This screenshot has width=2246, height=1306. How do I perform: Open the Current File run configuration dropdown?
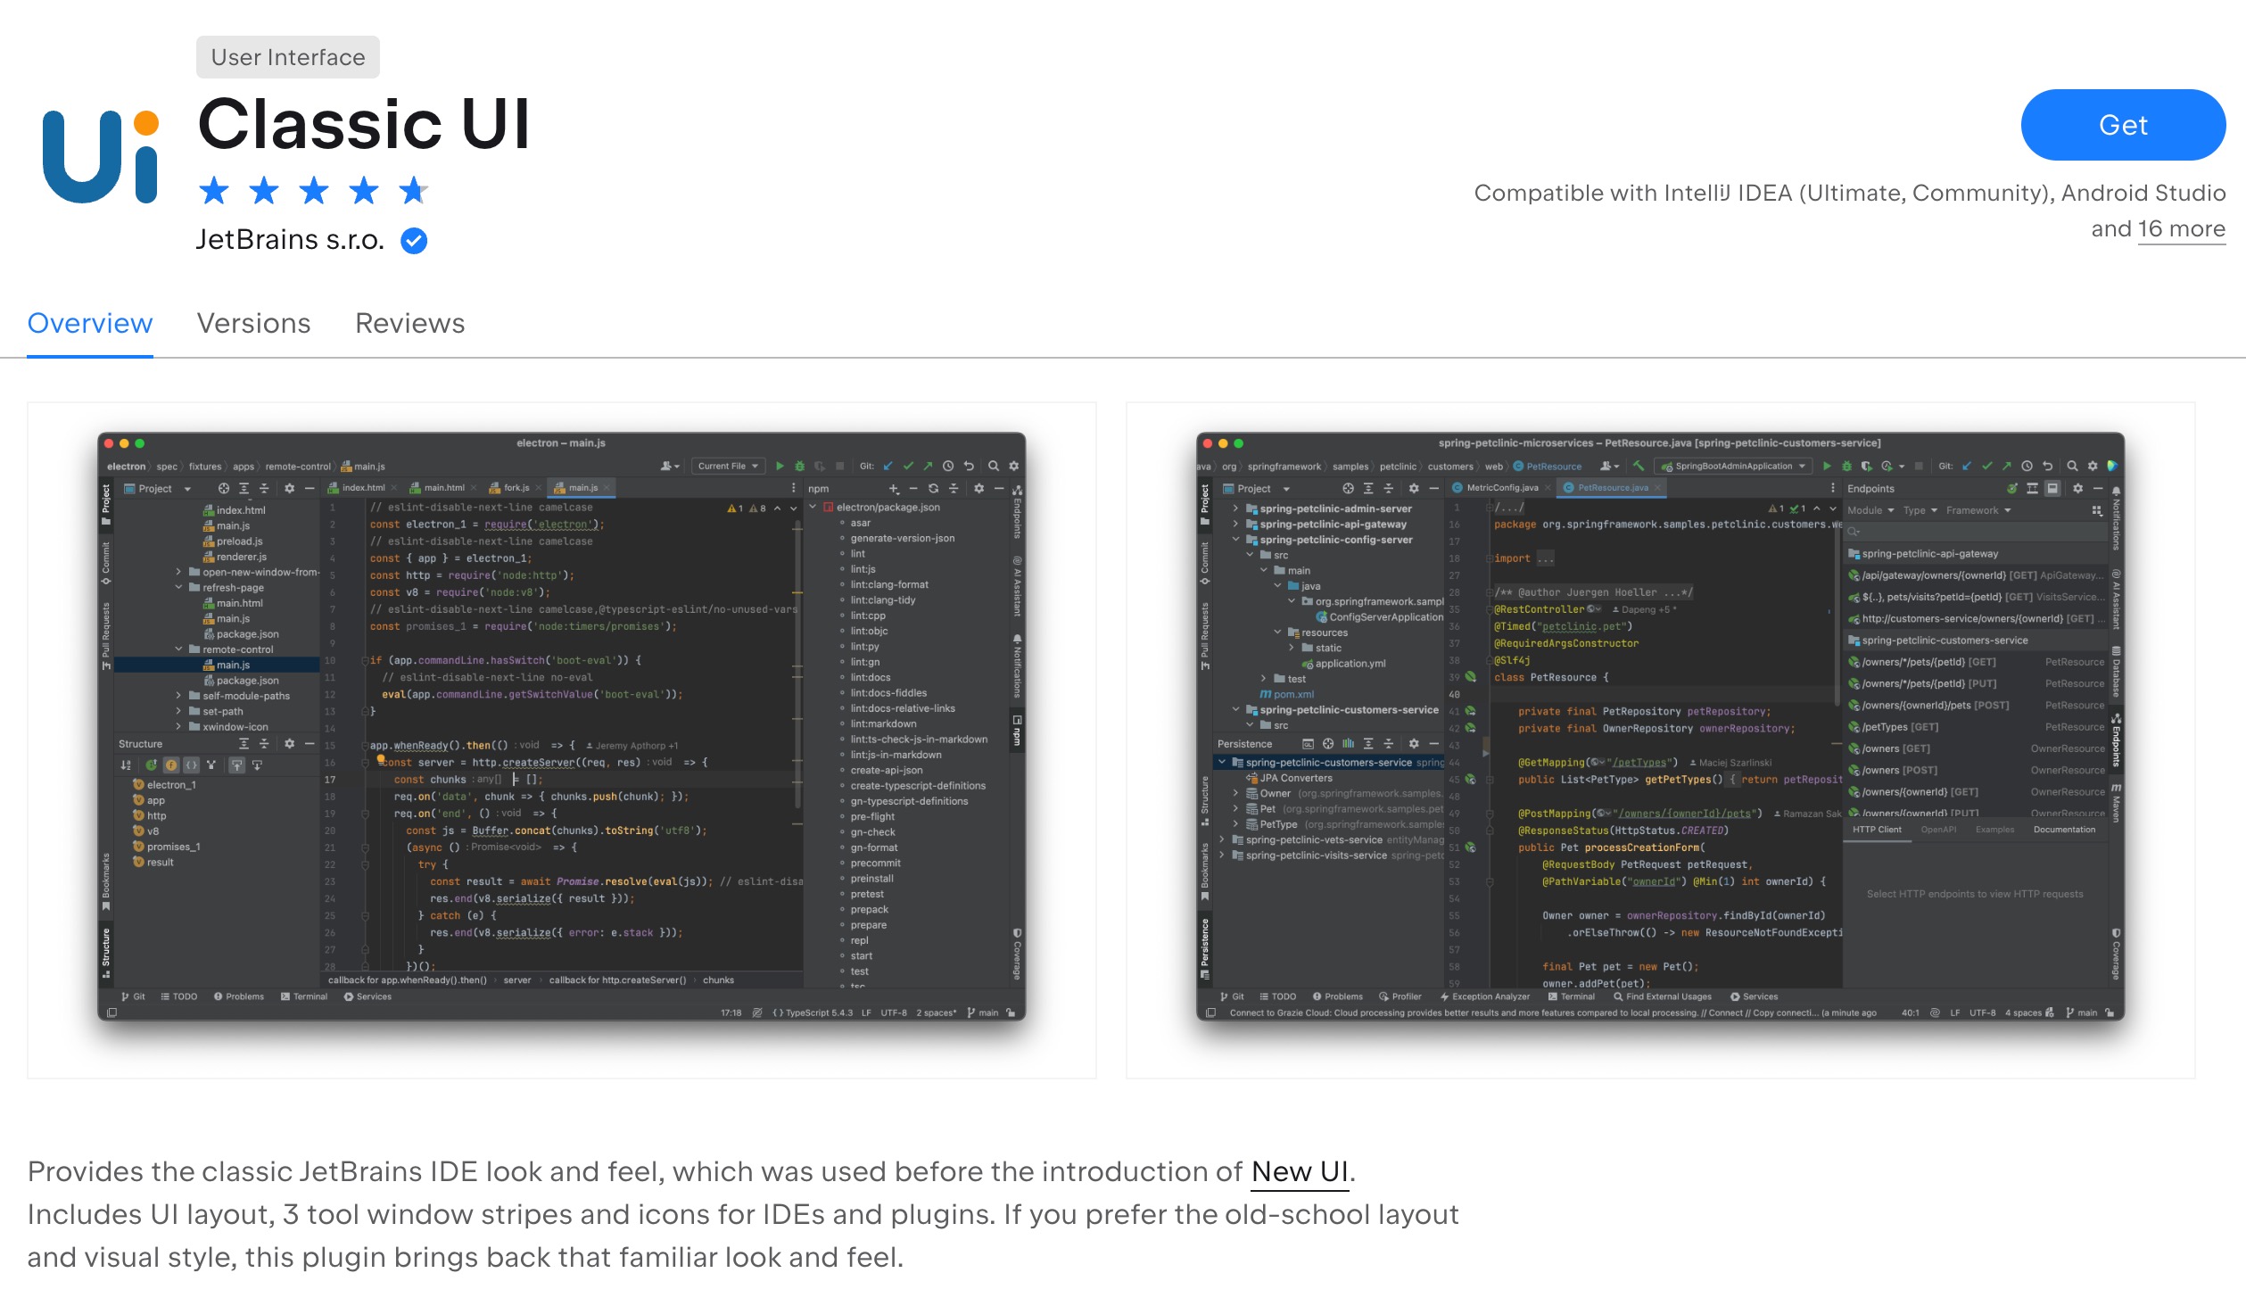click(x=728, y=466)
